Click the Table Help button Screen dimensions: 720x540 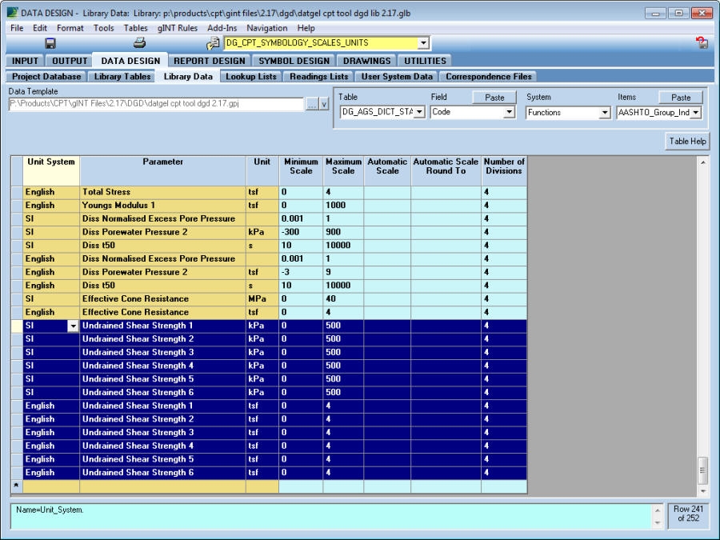pos(687,142)
